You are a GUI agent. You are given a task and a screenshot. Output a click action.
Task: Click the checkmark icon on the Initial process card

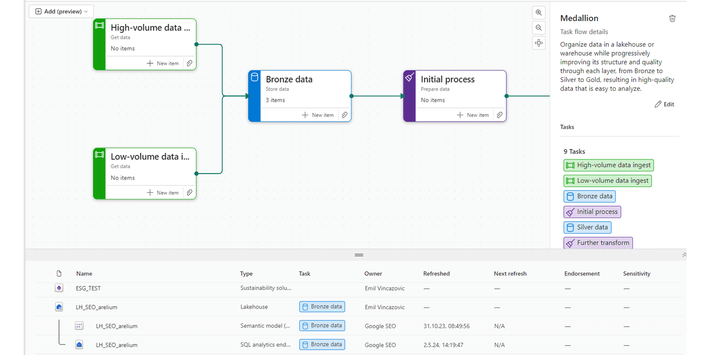(410, 77)
